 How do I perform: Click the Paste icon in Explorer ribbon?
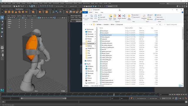pyautogui.click(x=95, y=16)
